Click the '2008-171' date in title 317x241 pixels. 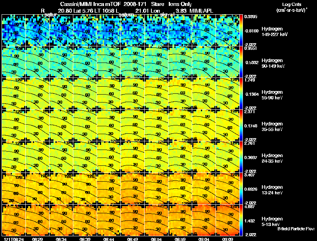point(135,4)
